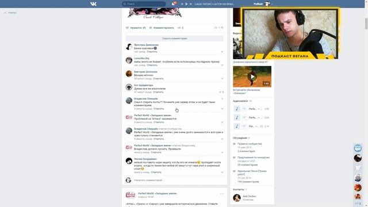Viewport: 368px width, 207px height.
Task: Play second audio track in Аудиозаписи
Action: point(236,117)
